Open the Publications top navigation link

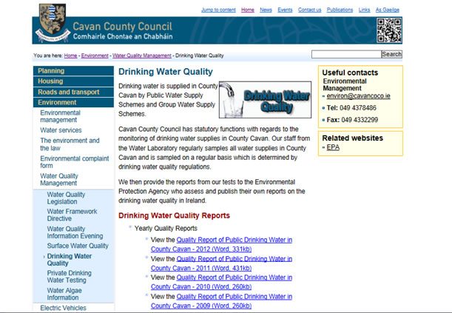[x=340, y=10]
